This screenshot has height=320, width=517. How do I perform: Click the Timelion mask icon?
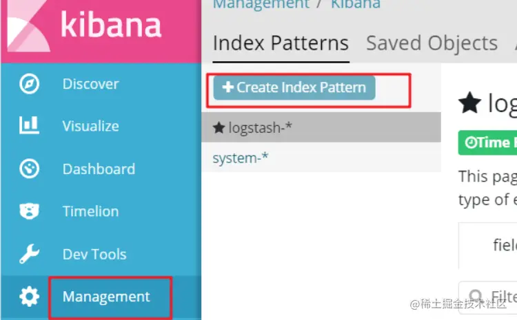tap(29, 212)
